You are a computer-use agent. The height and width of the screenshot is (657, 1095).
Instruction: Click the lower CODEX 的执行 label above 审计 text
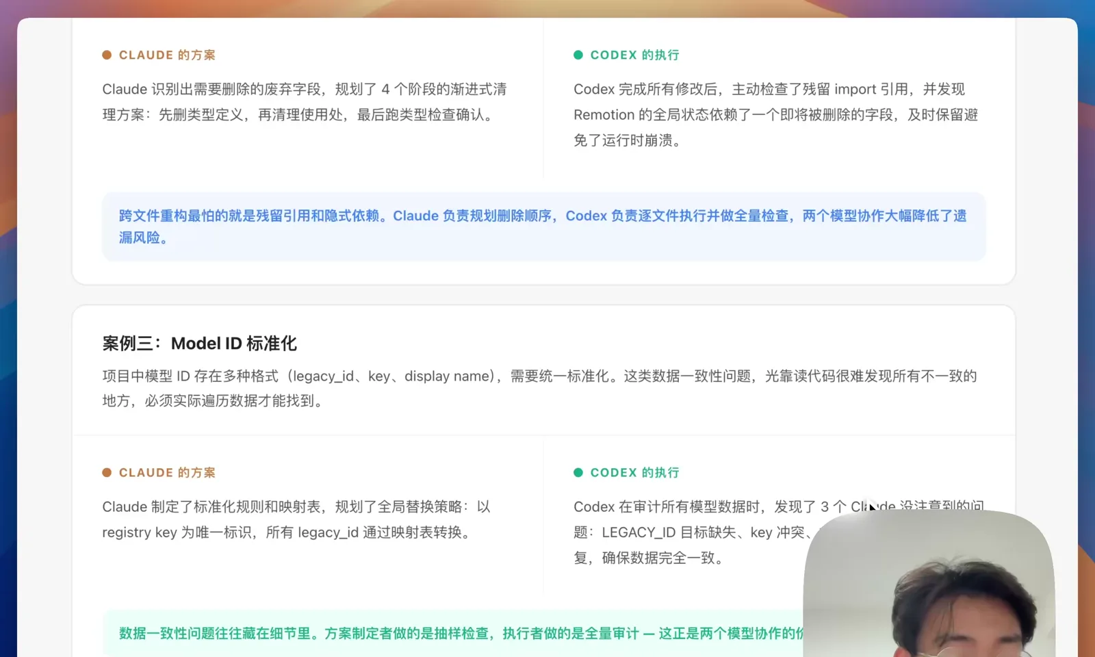[634, 472]
